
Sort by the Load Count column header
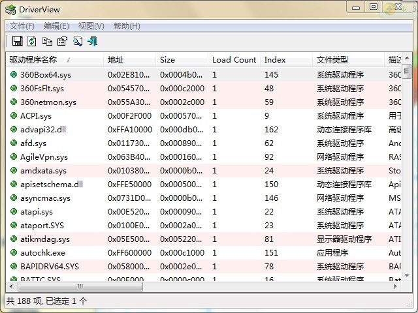click(234, 60)
